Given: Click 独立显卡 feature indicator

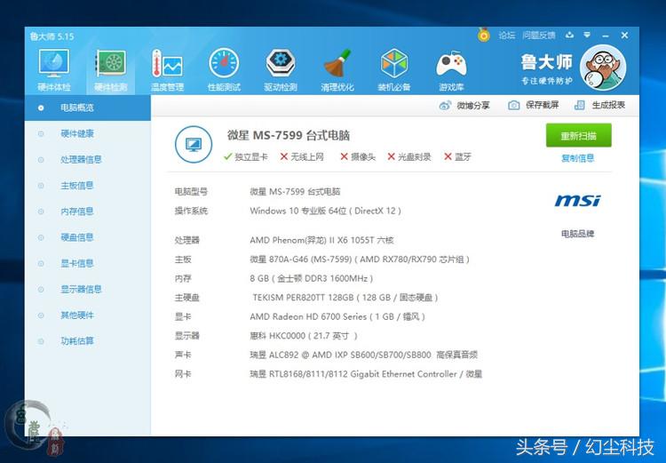Looking at the screenshot, I should 245,157.
